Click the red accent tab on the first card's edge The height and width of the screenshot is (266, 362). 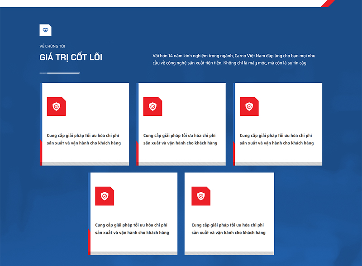41,152
